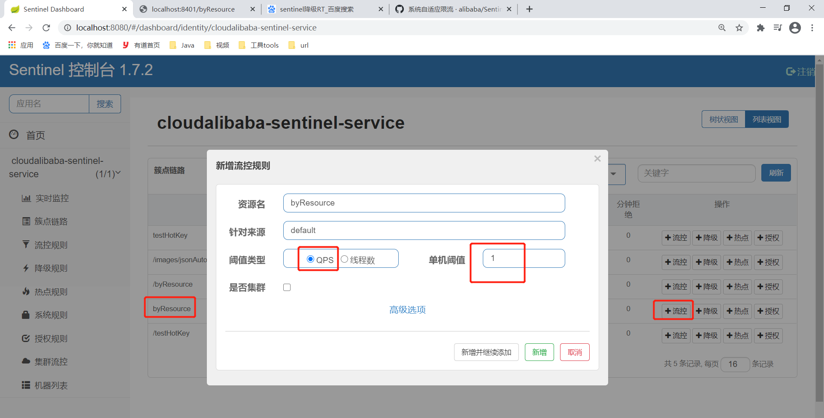Open Chrome profile avatar
The width and height of the screenshot is (824, 418).
(x=795, y=28)
